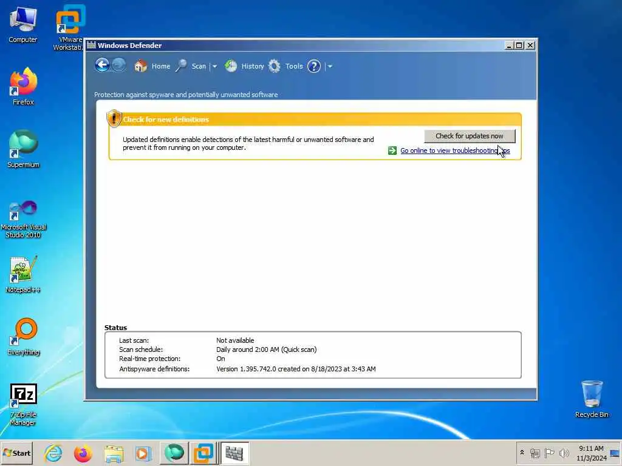Launch Firefox from the taskbar
622x466 pixels.
83,453
